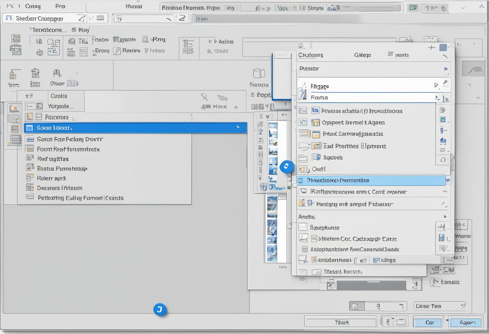Toggle the checkbox next to Spuptunse
Image resolution: width=489 pixels, height=334 pixels.
click(303, 227)
